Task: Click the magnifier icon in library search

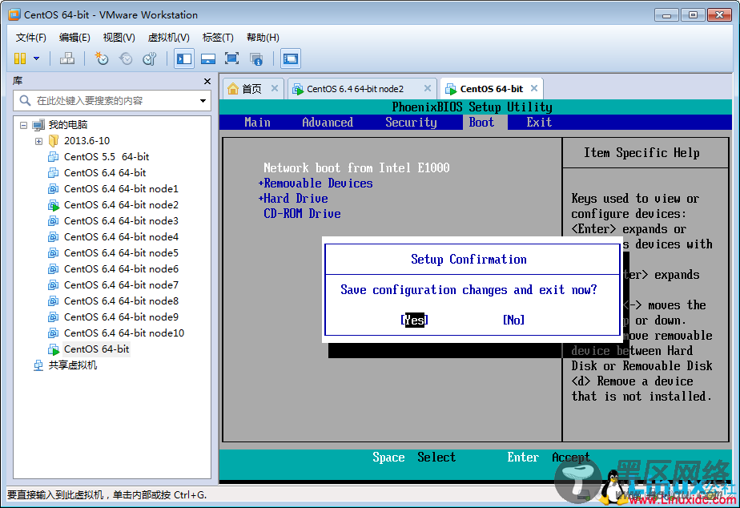Action: coord(25,101)
